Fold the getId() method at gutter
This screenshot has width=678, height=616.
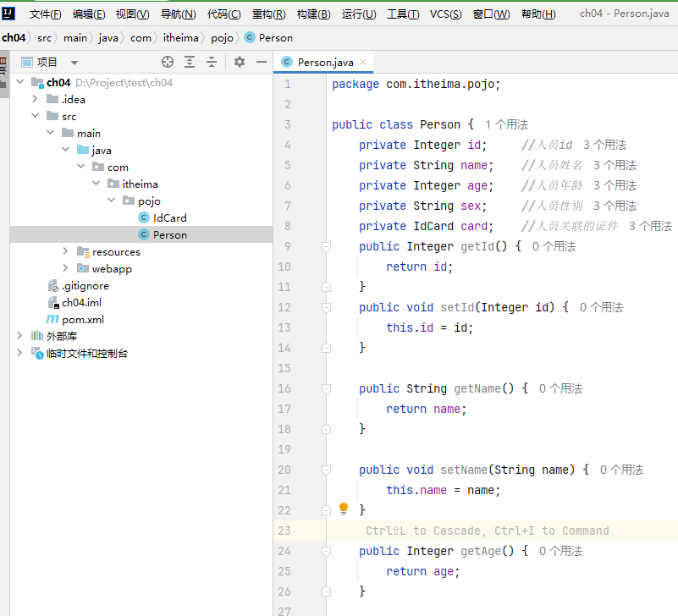coord(326,246)
